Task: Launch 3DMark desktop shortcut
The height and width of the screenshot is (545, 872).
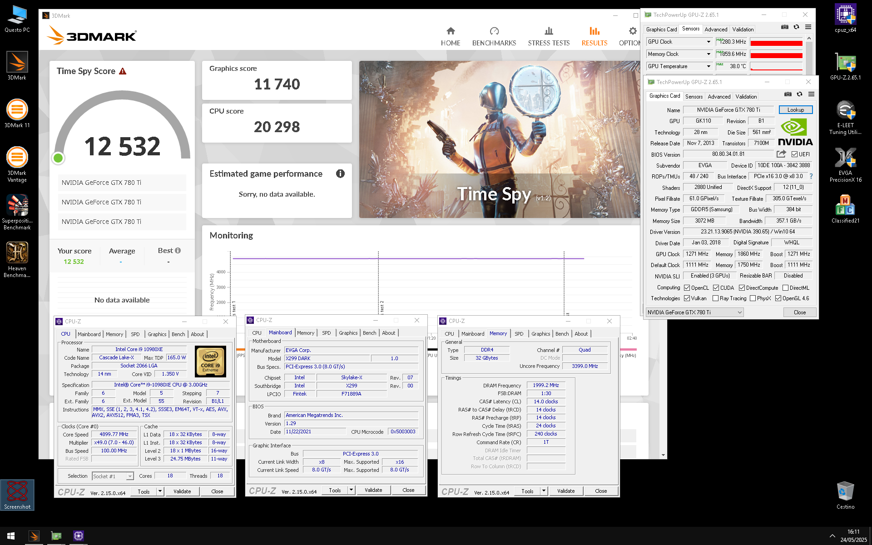Action: pyautogui.click(x=17, y=66)
